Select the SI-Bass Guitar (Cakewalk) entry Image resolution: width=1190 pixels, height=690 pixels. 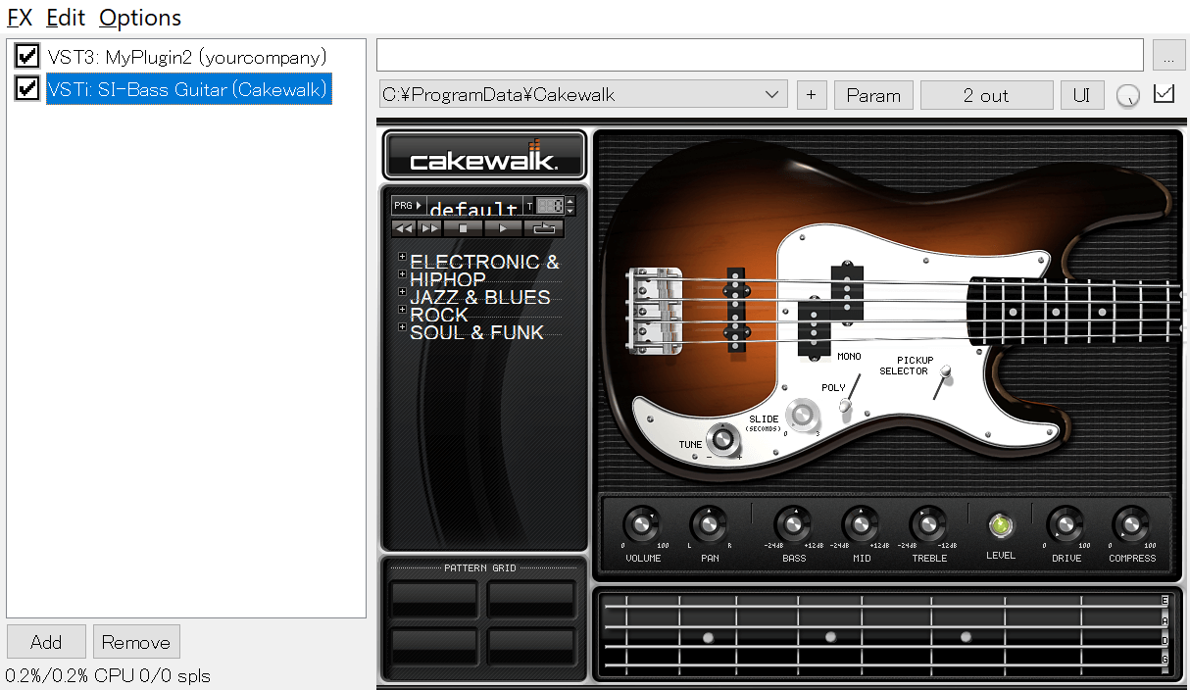(x=187, y=89)
